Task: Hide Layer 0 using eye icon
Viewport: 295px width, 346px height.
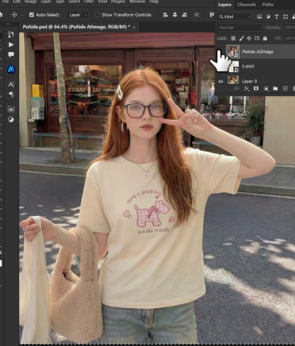Action: (220, 81)
